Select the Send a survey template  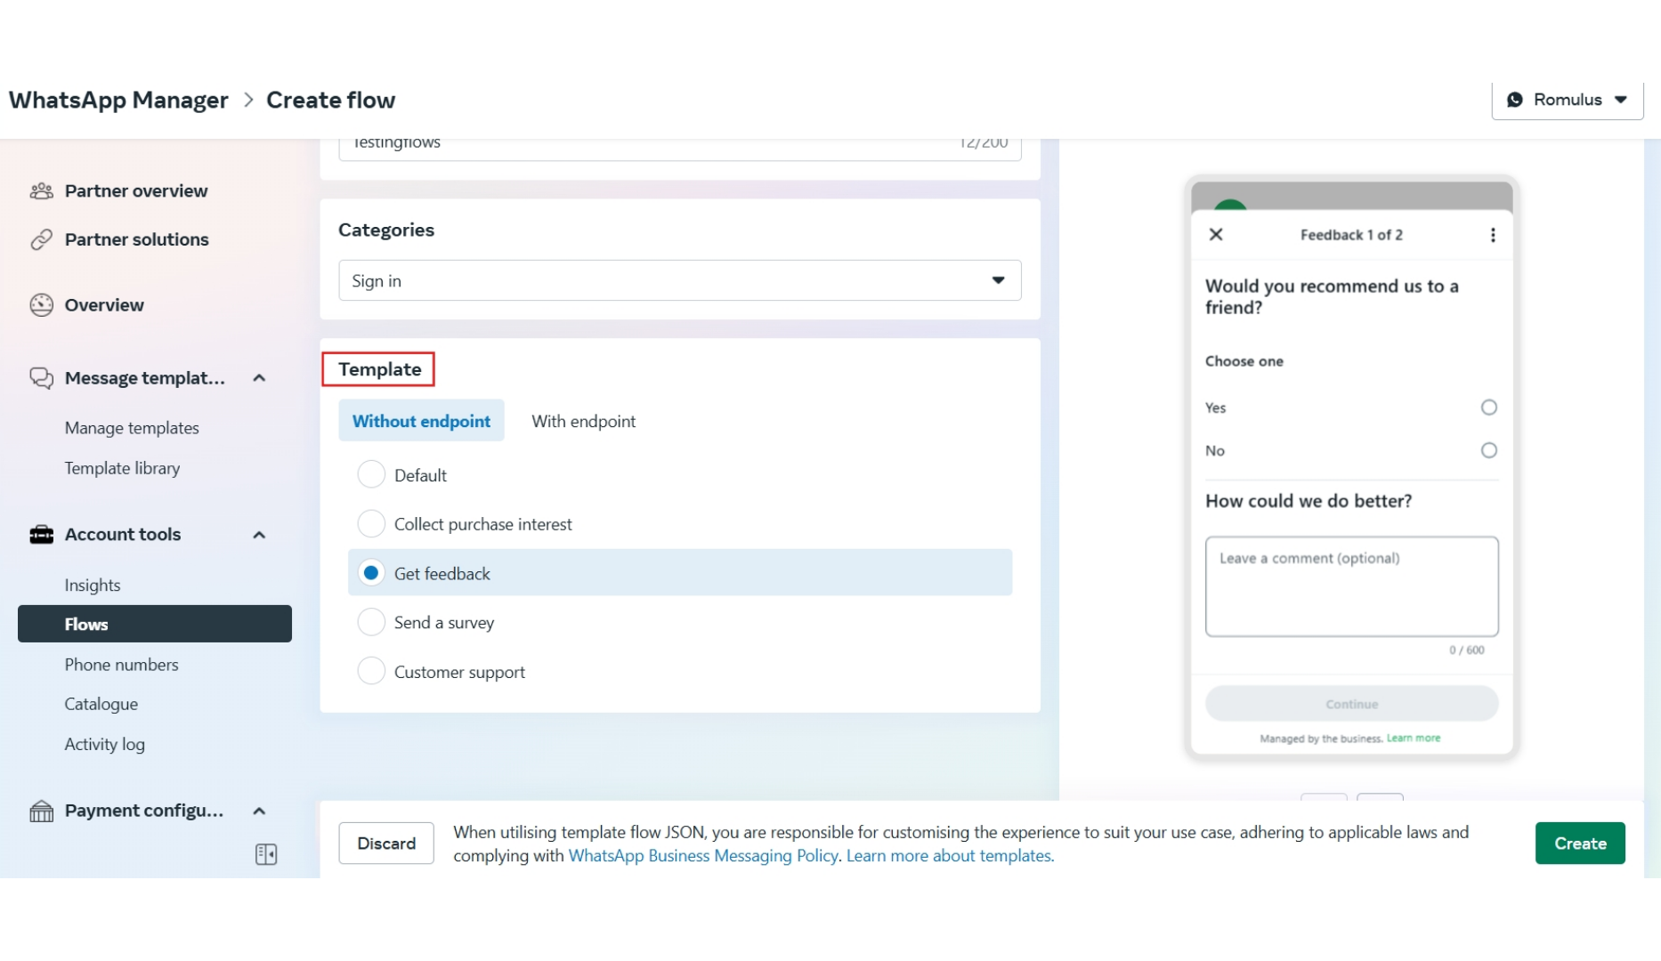[371, 621]
